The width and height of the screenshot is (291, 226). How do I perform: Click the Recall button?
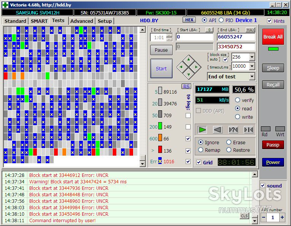click(273, 84)
